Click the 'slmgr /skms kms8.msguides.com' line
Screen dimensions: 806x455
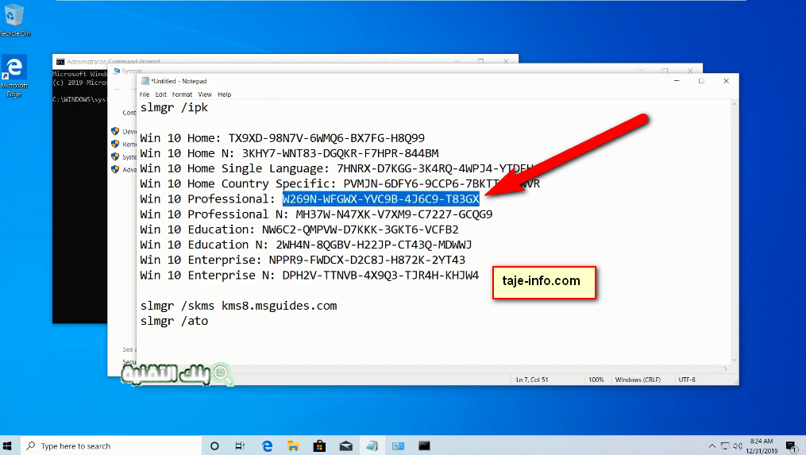[x=238, y=306]
